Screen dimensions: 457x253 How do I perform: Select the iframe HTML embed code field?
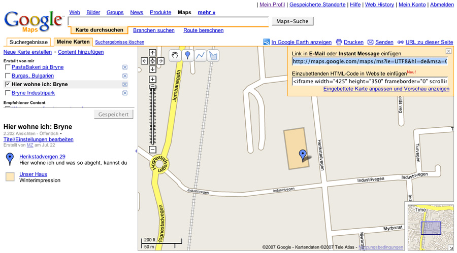coord(370,81)
